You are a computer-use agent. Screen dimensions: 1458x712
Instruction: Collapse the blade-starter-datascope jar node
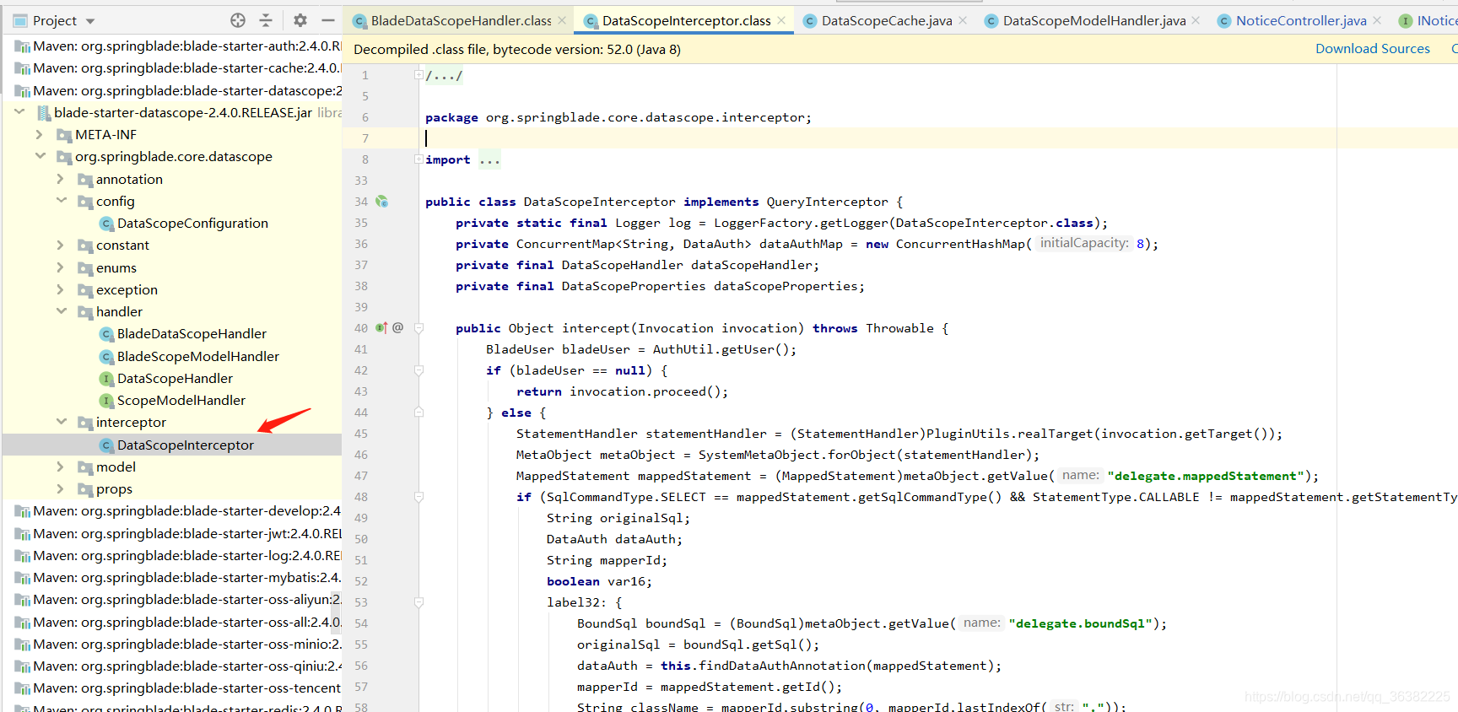pos(19,111)
